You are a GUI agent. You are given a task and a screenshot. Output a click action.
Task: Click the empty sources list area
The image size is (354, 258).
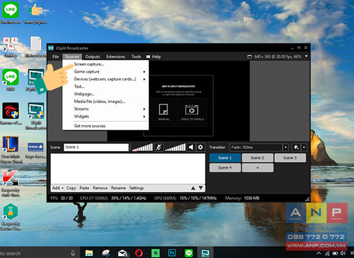[x=128, y=169]
